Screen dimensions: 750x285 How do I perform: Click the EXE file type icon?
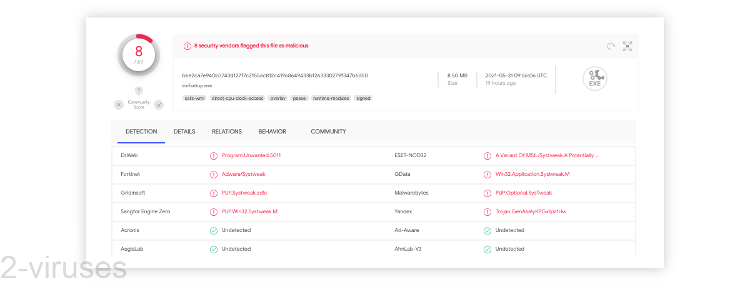click(594, 79)
